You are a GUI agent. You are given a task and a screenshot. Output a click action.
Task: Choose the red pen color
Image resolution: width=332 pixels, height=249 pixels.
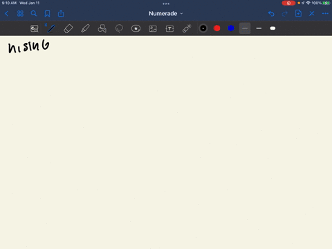coord(217,28)
